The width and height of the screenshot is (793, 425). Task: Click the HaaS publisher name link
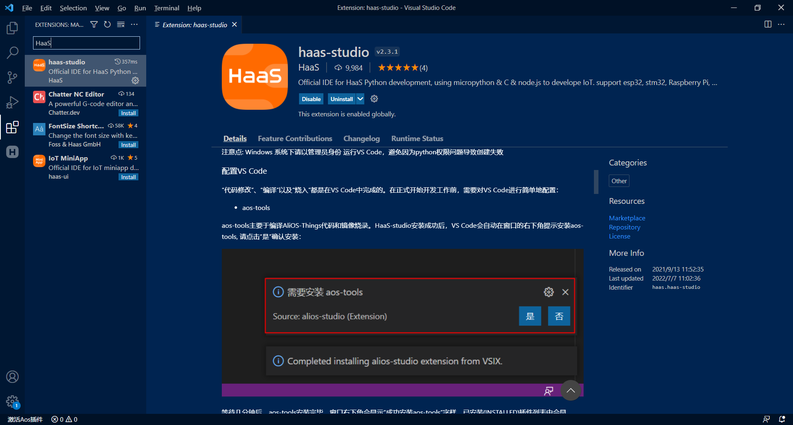point(309,68)
